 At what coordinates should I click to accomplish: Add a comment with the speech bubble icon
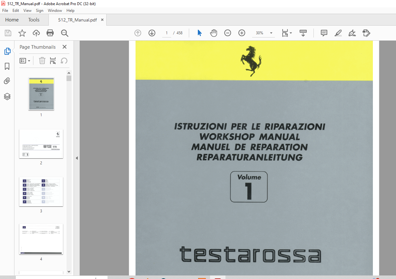[324, 33]
